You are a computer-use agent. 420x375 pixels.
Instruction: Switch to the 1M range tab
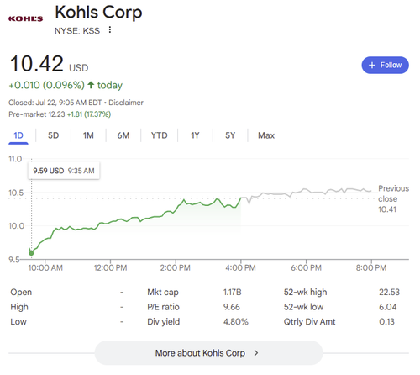pos(88,135)
